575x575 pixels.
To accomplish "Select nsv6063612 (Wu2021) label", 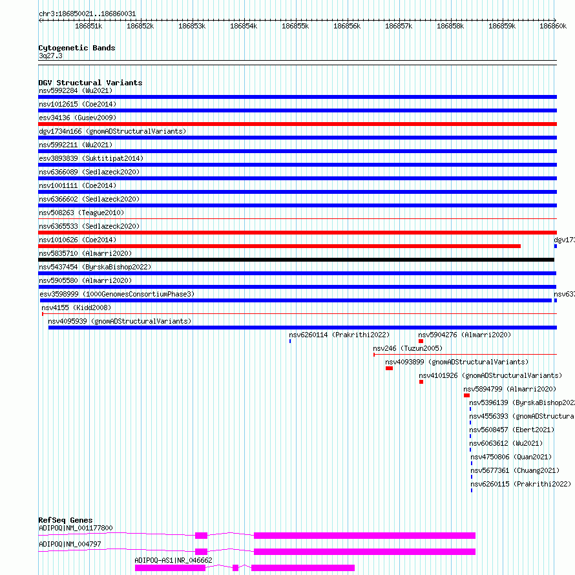I will [x=506, y=443].
